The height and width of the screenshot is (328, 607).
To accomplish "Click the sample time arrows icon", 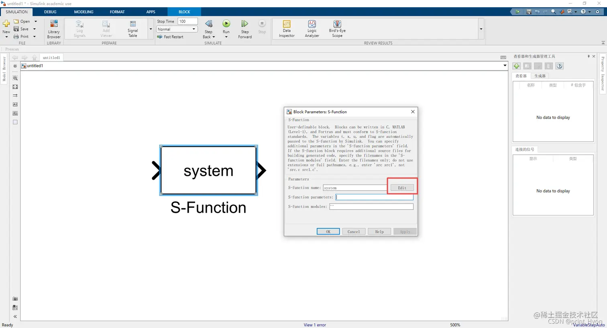I will [15, 96].
